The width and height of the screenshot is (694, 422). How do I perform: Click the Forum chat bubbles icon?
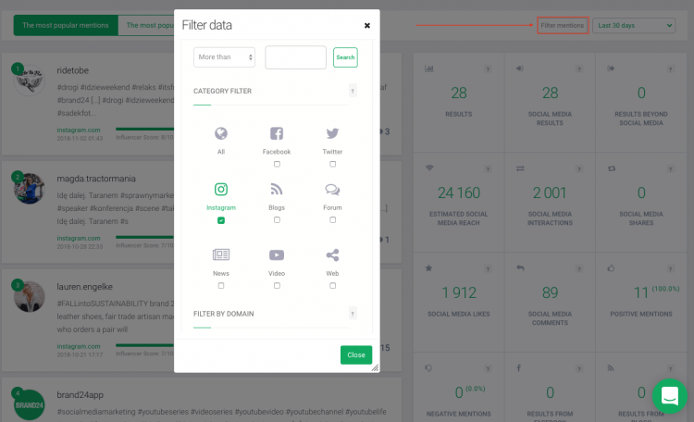(332, 191)
